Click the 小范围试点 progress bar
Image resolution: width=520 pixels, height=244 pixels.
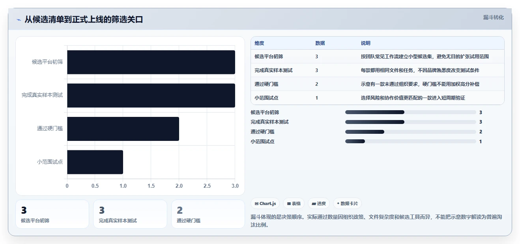[411, 141]
